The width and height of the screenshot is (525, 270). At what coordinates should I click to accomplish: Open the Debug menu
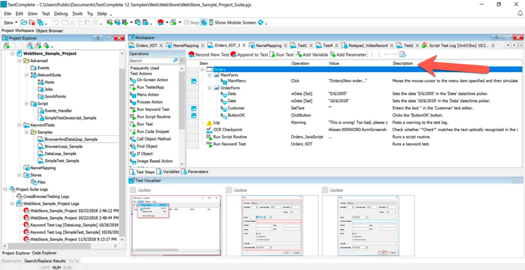(x=60, y=14)
